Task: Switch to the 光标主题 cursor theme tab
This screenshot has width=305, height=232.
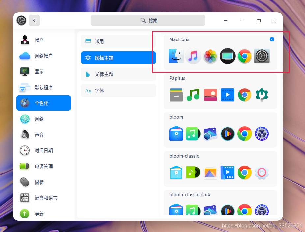Action: (119, 74)
